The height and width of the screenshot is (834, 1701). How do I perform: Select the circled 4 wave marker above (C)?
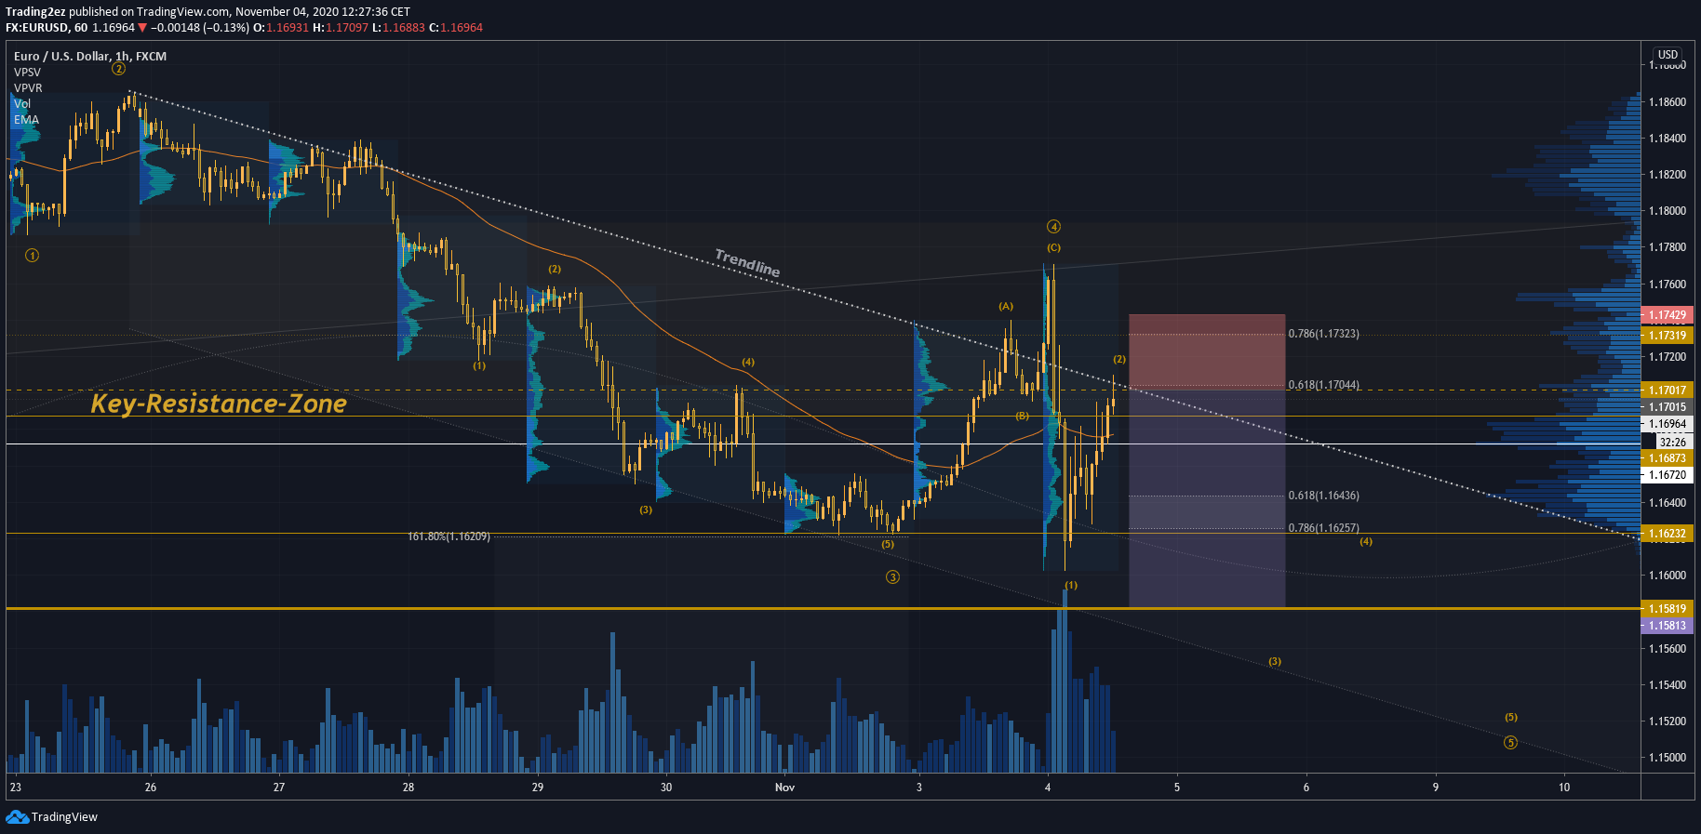(1053, 226)
